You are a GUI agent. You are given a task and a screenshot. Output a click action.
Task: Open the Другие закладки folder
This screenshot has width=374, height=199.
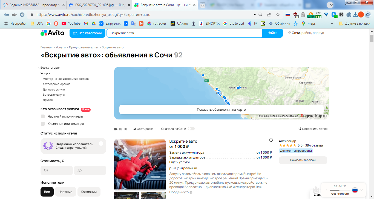(x=355, y=24)
